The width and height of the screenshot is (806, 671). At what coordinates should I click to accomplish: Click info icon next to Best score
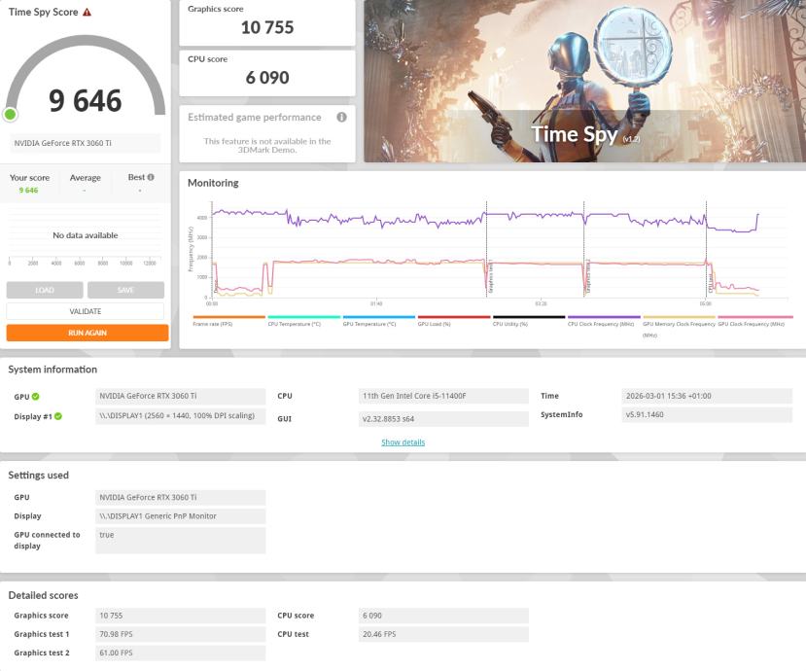(151, 177)
